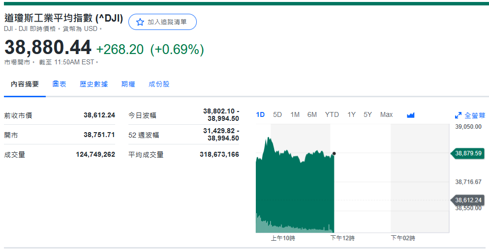
Task: Select the 1Y chart range
Action: (x=351, y=114)
